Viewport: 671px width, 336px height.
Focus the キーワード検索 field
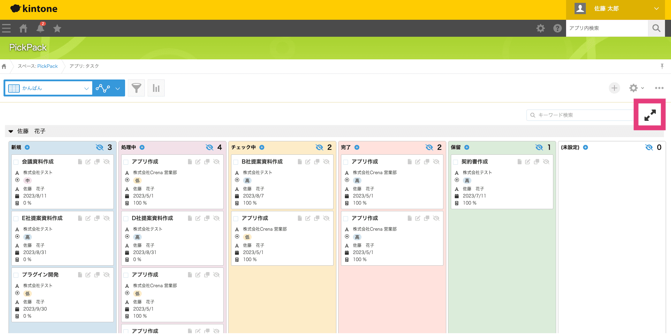coord(580,115)
